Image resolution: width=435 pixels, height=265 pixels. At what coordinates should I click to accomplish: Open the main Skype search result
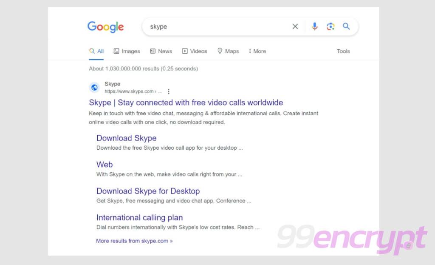[186, 103]
